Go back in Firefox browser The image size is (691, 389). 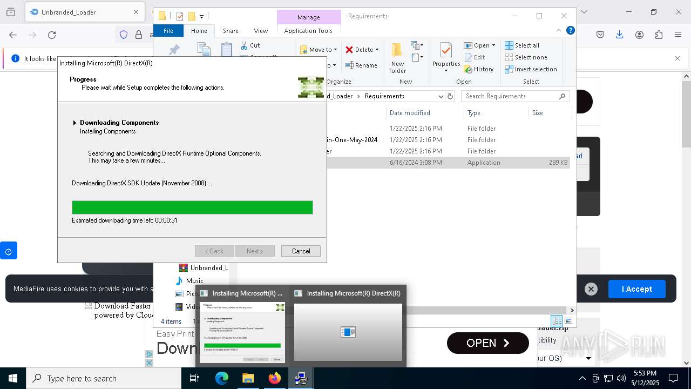[13, 35]
